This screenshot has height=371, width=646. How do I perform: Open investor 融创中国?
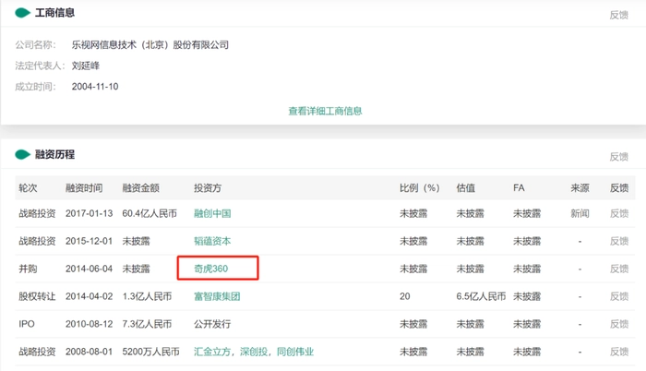[212, 213]
